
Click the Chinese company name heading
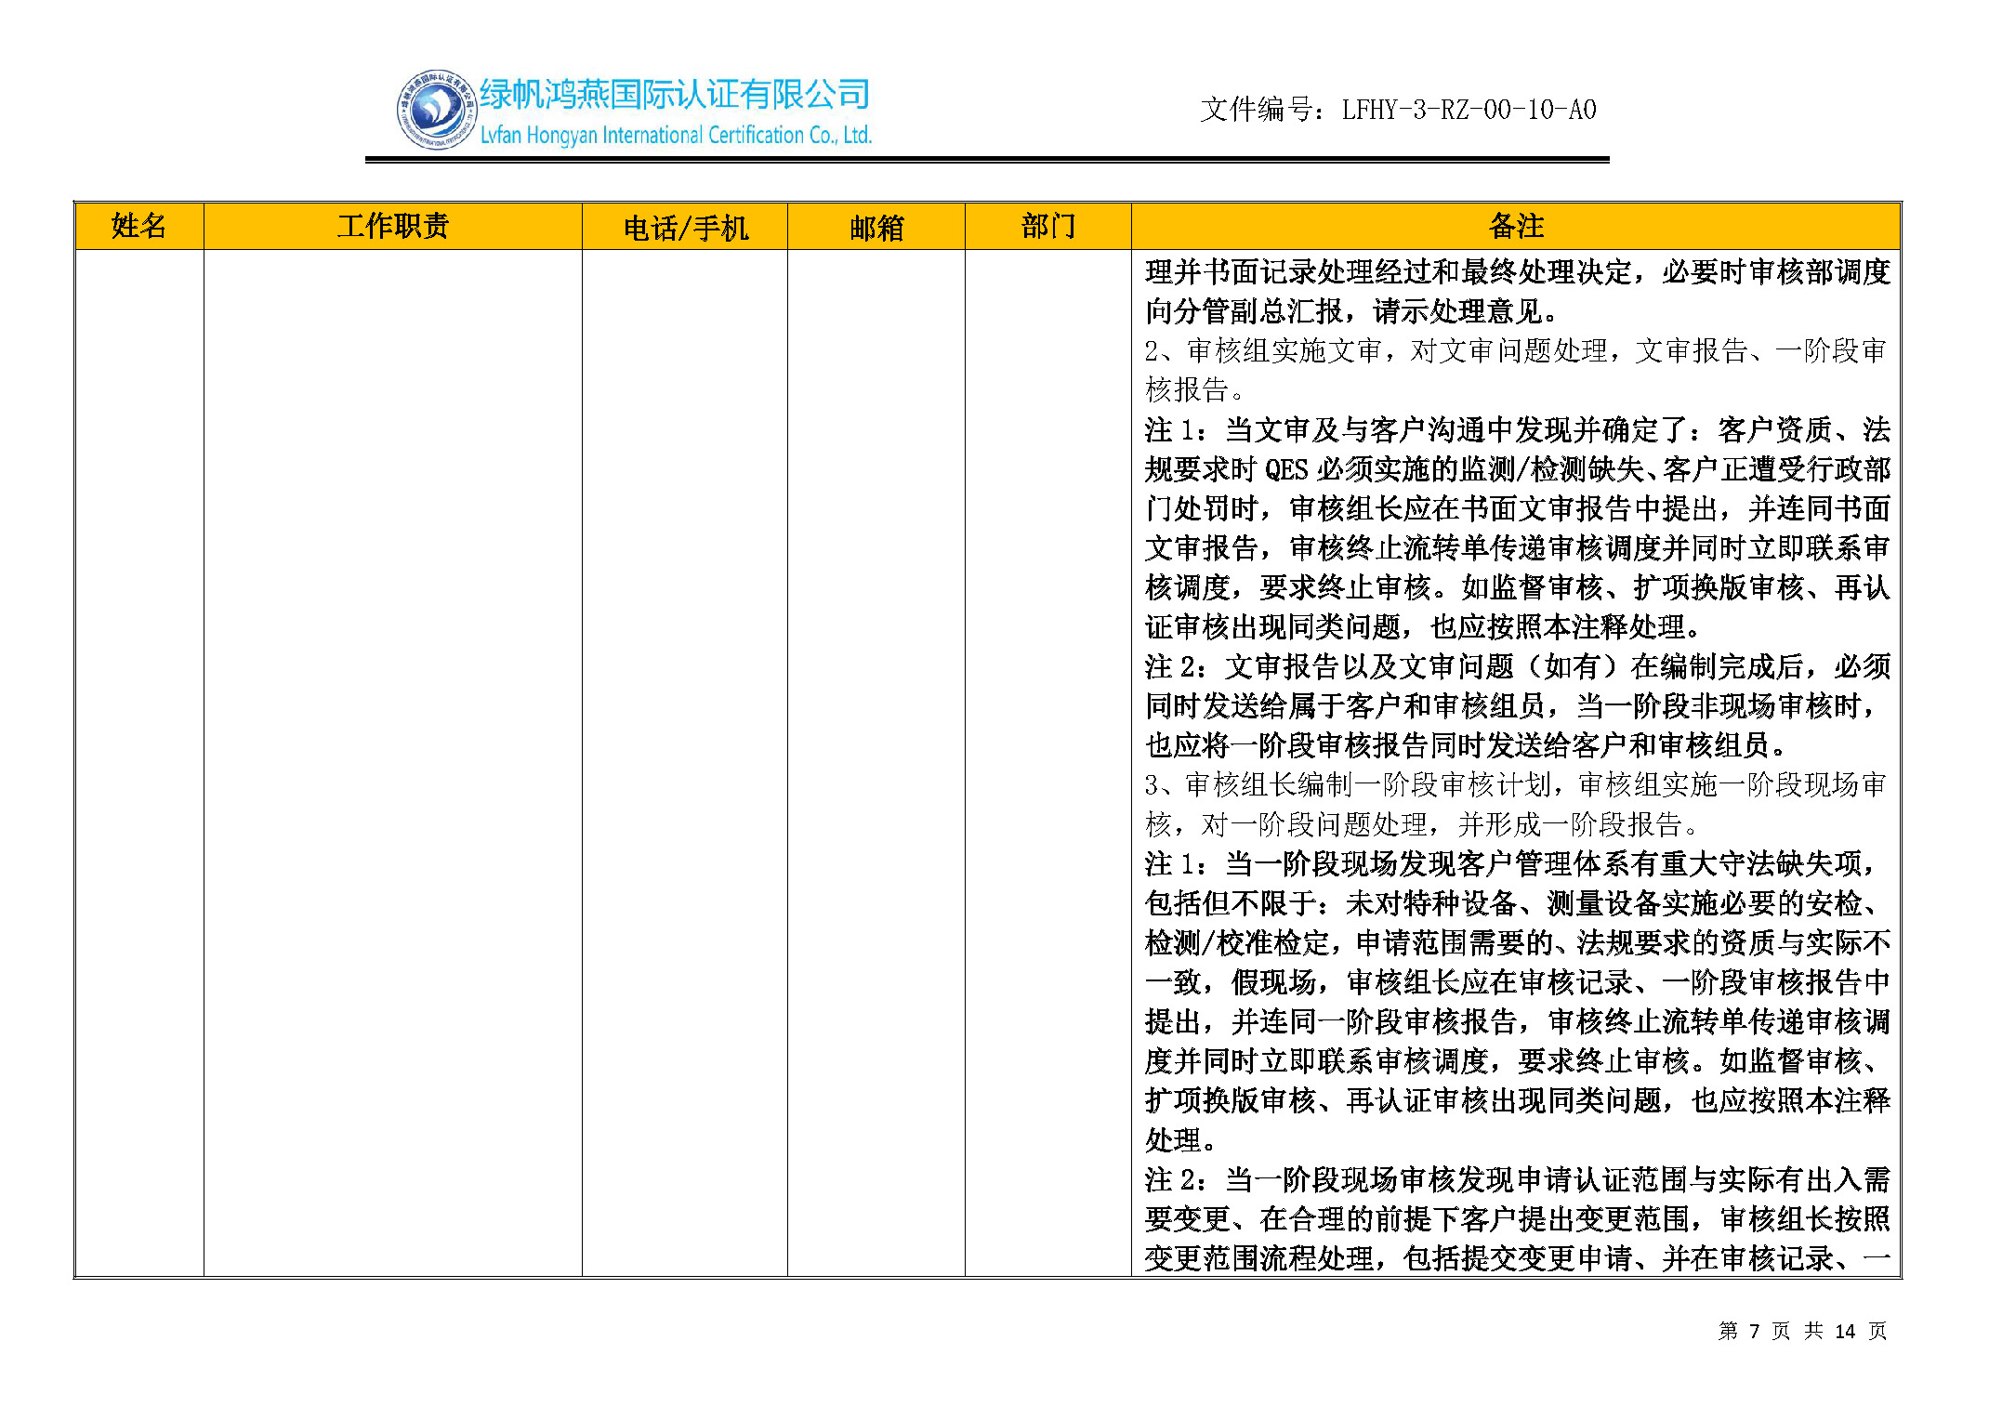[675, 94]
